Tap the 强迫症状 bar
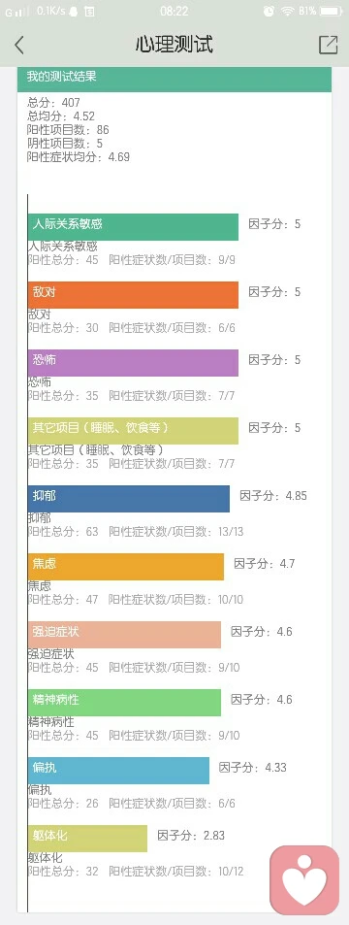Screen dimensions: 349x925 tap(124, 634)
